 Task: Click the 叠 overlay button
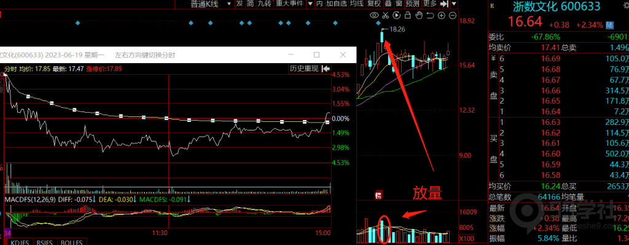[388, 4]
